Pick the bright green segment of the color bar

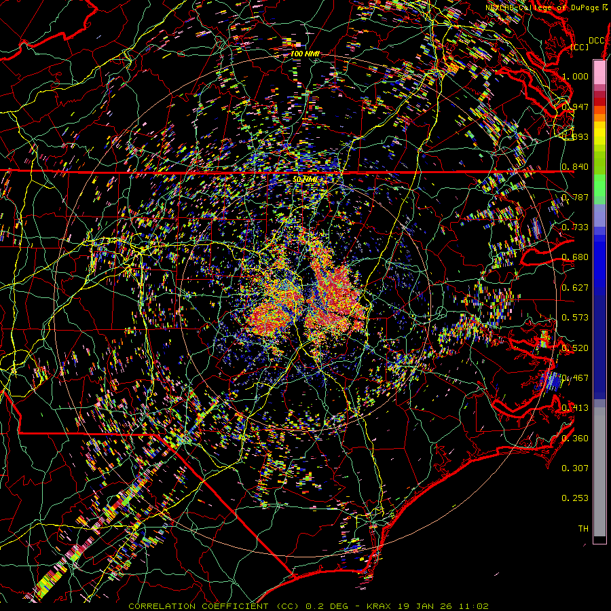[x=599, y=185]
